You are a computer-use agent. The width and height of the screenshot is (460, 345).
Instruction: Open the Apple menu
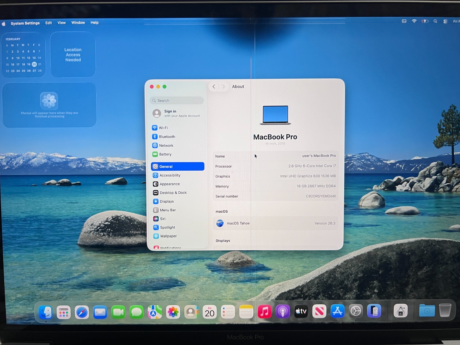point(4,24)
